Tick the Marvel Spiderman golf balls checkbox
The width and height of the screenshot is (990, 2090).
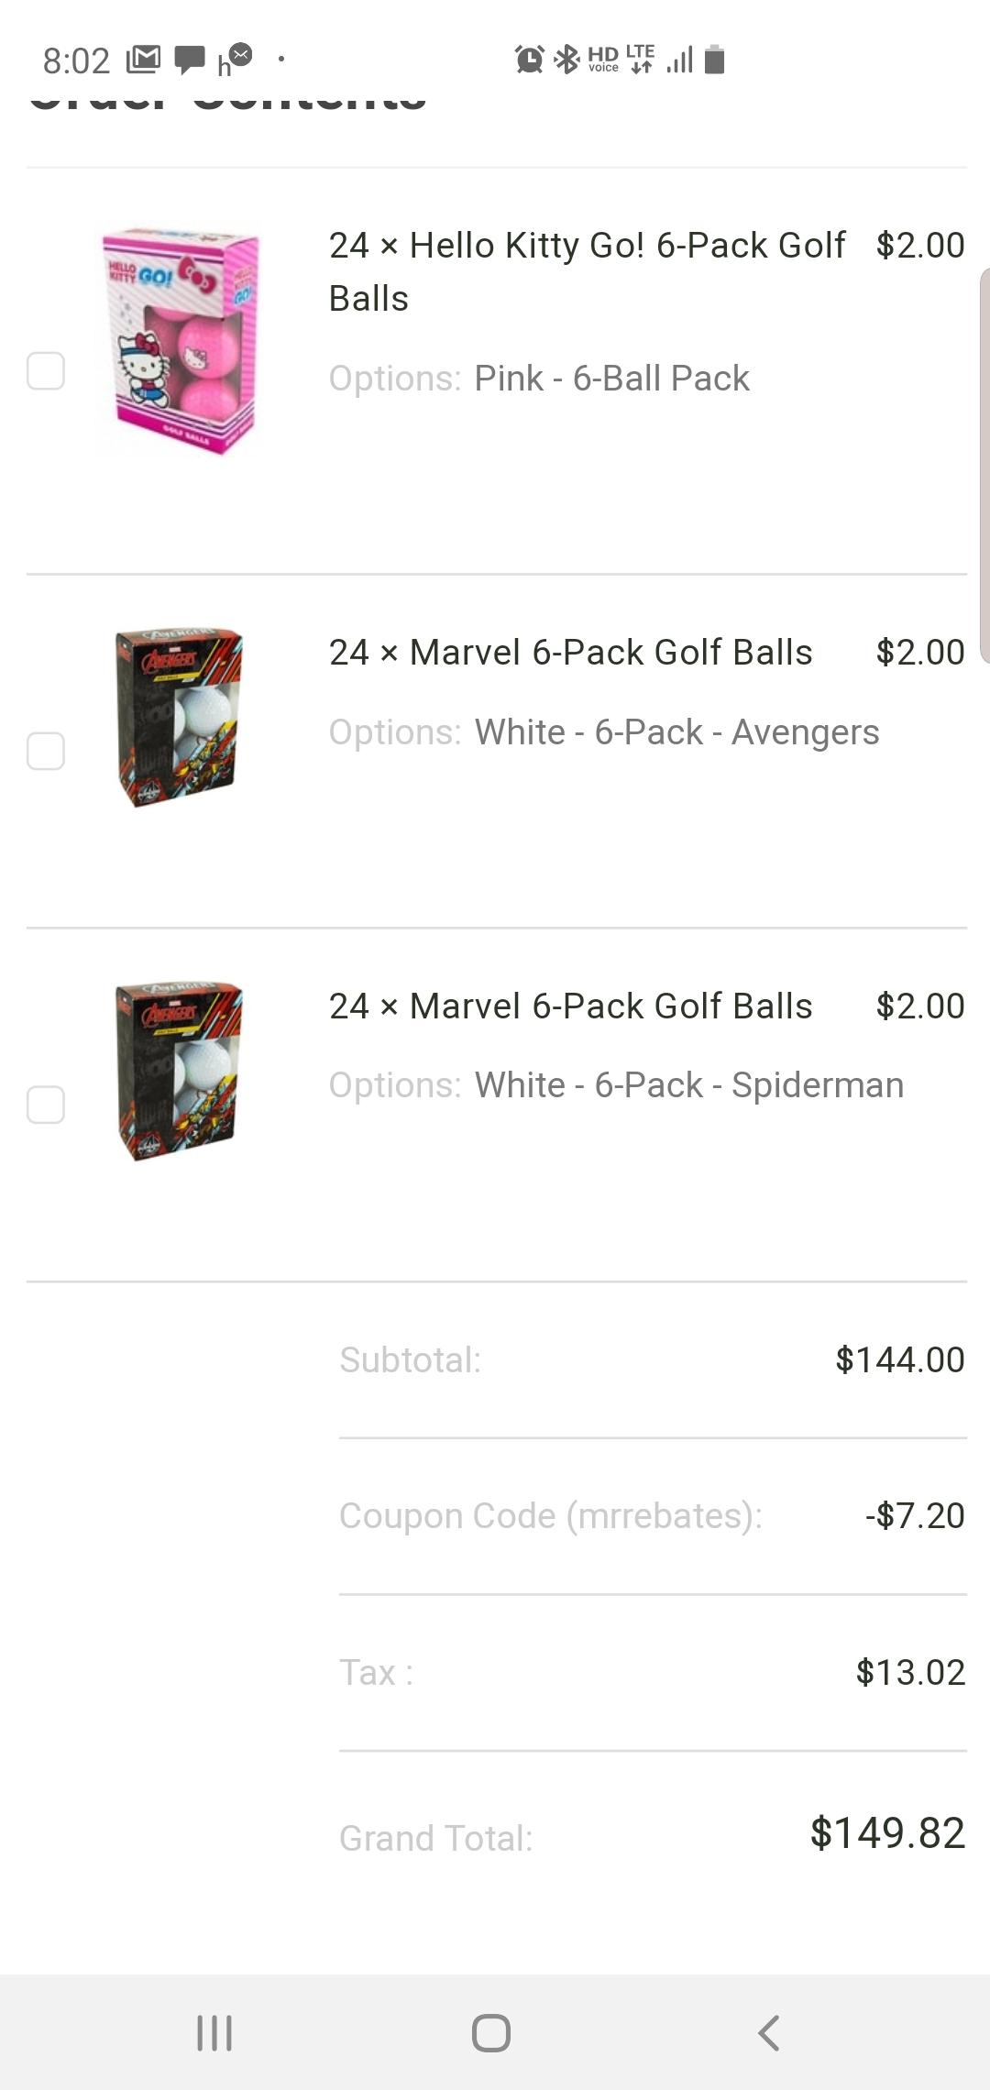click(x=46, y=1105)
